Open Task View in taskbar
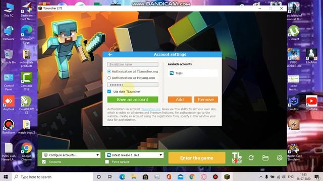323x181 pixels. click(x=110, y=176)
